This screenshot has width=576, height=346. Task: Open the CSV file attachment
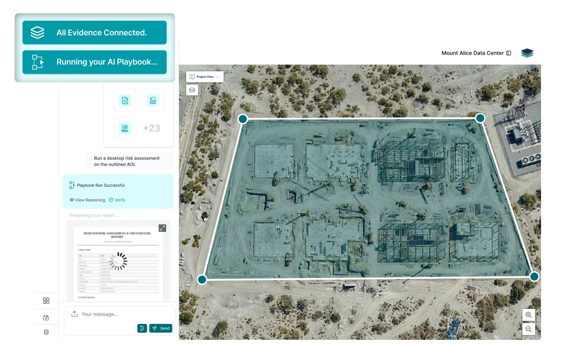pyautogui.click(x=153, y=100)
